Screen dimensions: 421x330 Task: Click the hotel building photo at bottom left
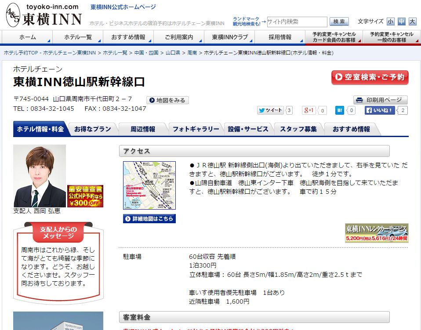click(58, 321)
